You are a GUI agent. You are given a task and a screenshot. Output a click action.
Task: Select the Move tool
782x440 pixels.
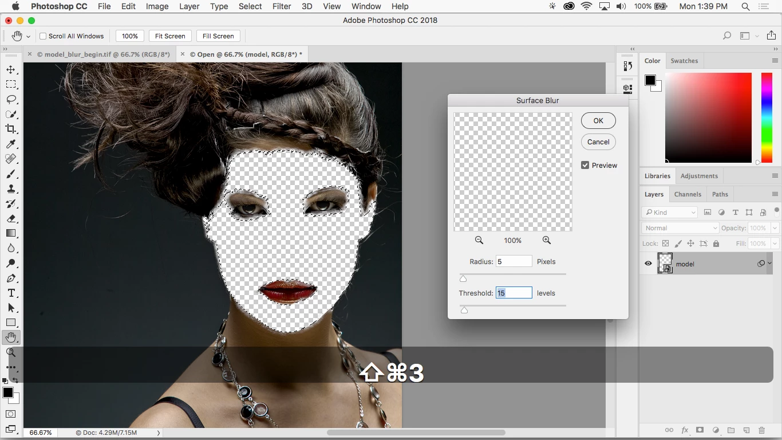(x=11, y=70)
